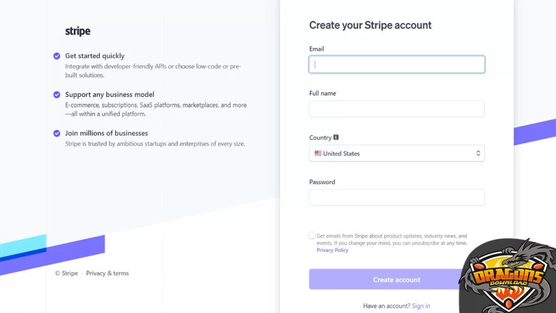Click the info icon next to Country
Viewport: 556px width, 313px height.
(336, 137)
